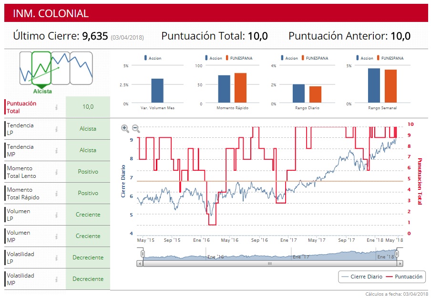Toggle Accion legend in Rango Semanal chart

click(364, 58)
